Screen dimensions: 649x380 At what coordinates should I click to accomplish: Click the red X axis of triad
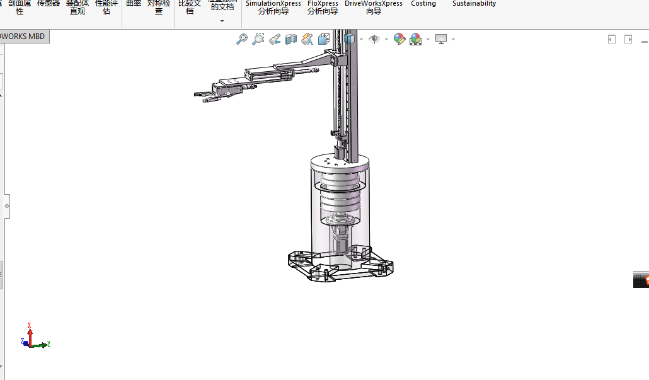[x=30, y=333]
